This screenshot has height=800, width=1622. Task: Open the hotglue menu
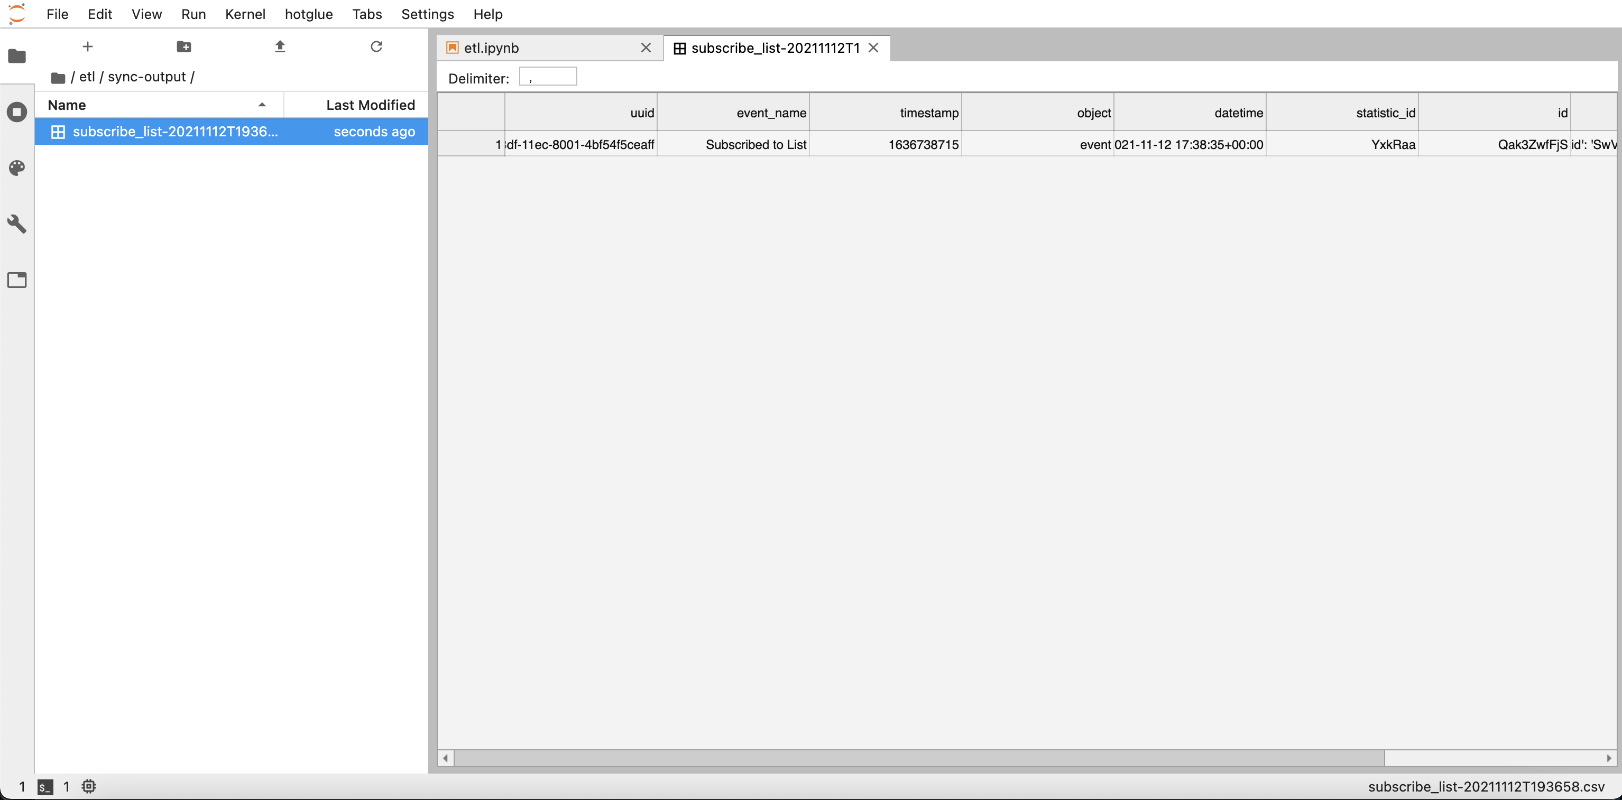click(x=309, y=14)
